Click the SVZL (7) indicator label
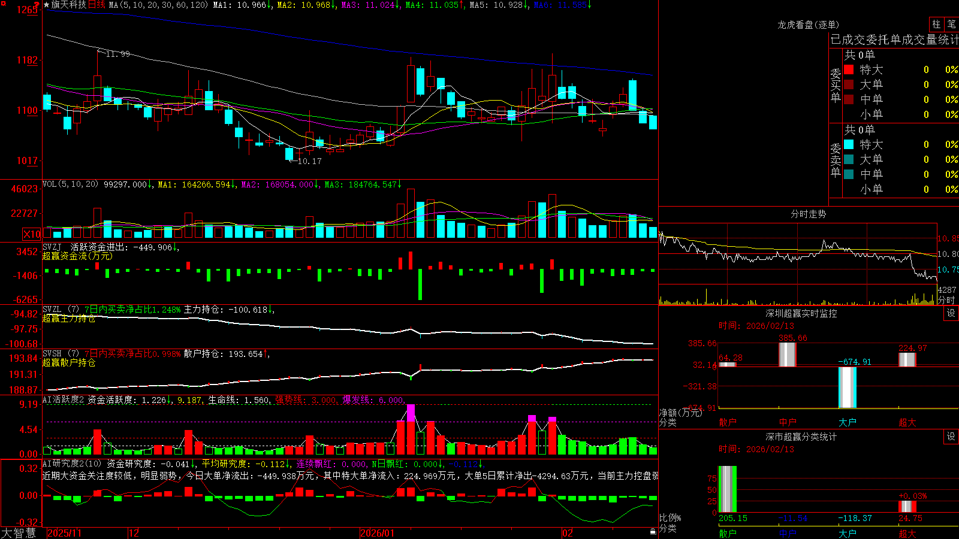This screenshot has height=539, width=959. [x=61, y=310]
